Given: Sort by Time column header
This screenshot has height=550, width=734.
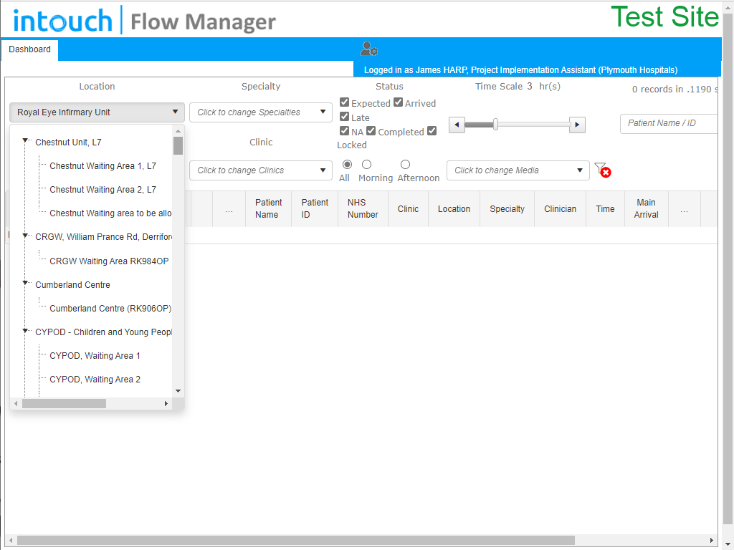Looking at the screenshot, I should click(605, 209).
